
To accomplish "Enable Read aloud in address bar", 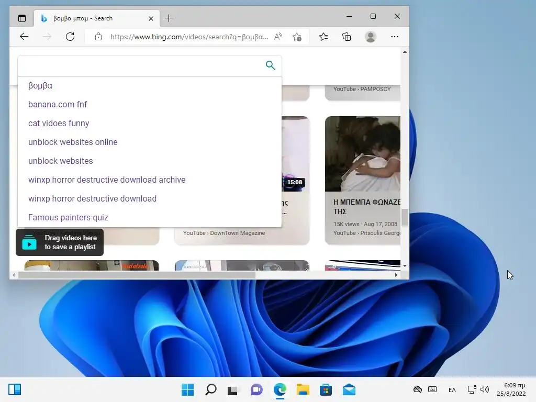I will pos(278,37).
